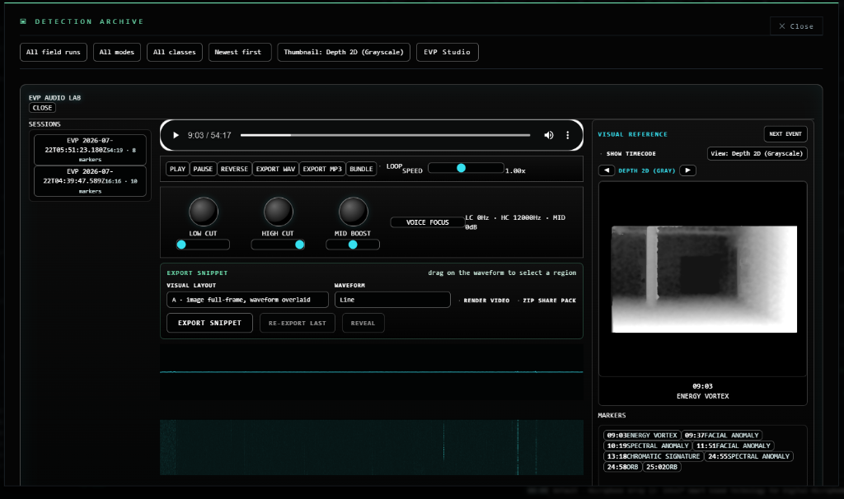Open the Waveform Line dropdown
844x499 pixels.
coord(392,300)
